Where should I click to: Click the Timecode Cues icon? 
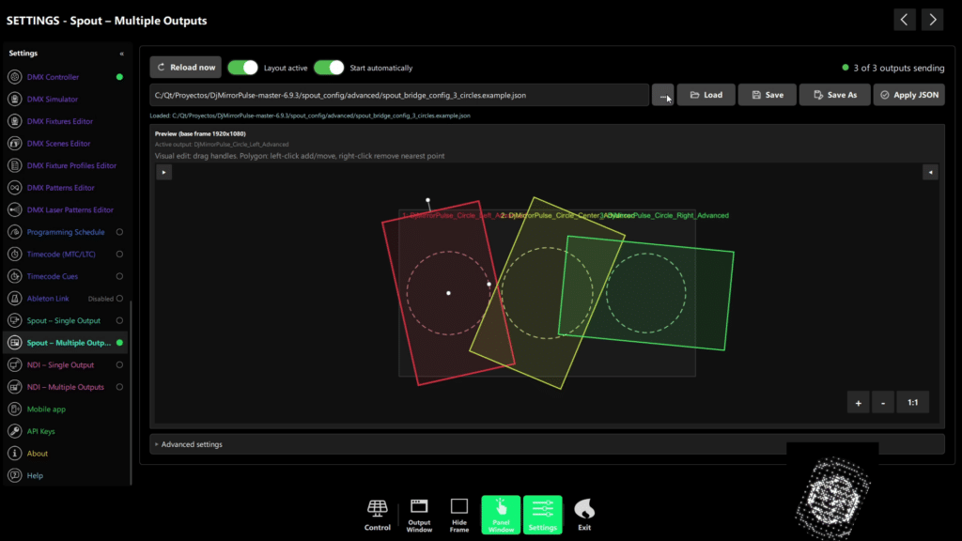[15, 276]
